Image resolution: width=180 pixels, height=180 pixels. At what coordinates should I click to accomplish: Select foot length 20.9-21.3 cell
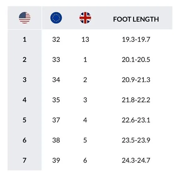pyautogui.click(x=136, y=80)
